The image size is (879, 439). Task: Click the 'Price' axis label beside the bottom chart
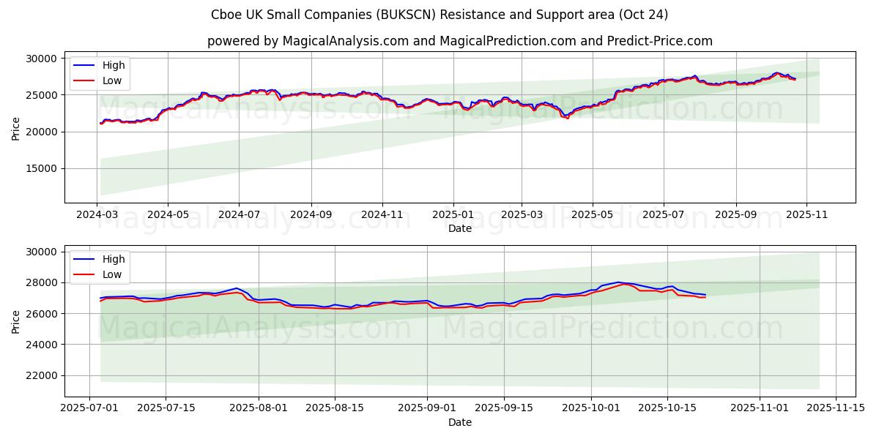(x=16, y=321)
